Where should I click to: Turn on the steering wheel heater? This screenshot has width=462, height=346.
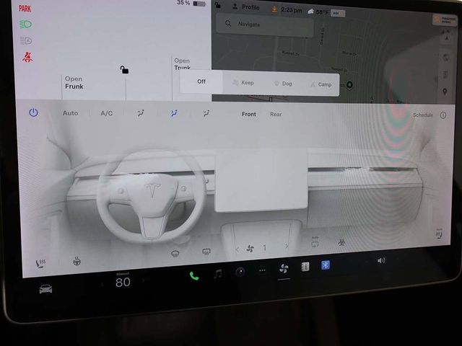[x=77, y=261]
